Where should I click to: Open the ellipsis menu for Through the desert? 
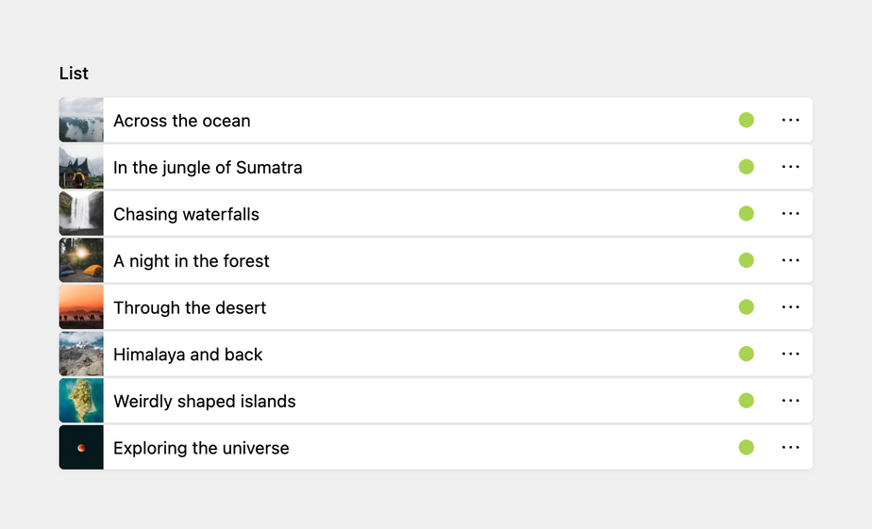(791, 307)
